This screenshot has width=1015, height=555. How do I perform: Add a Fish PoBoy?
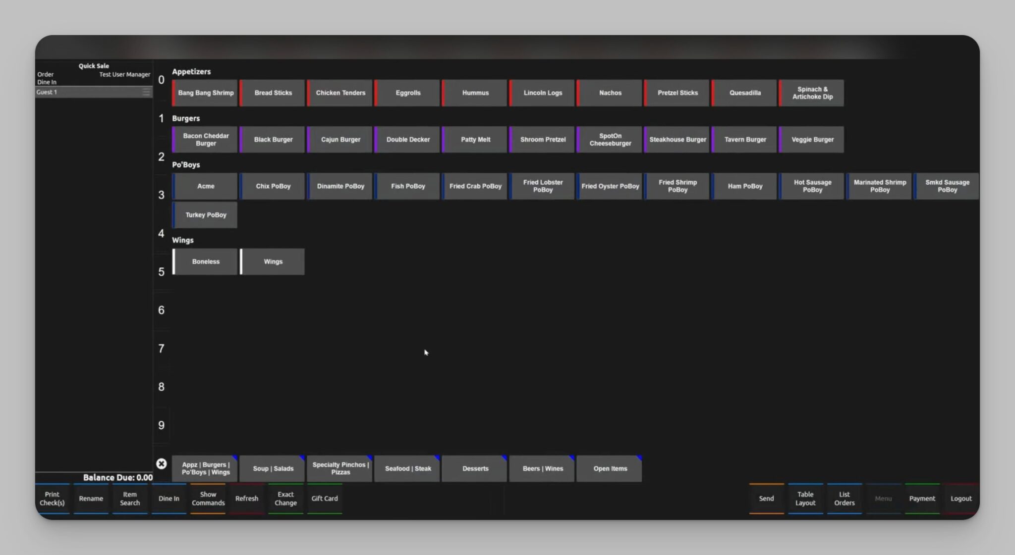point(407,186)
